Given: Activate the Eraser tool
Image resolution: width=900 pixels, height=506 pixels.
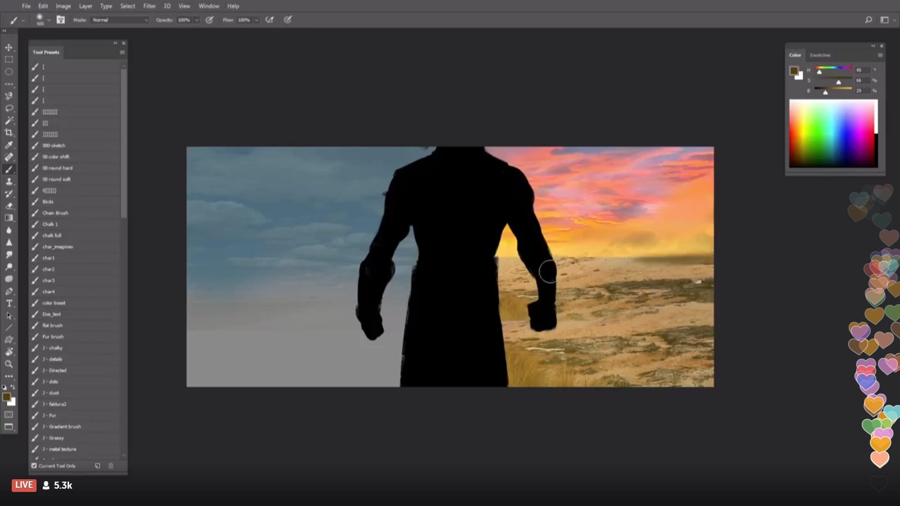Looking at the screenshot, I should (x=9, y=206).
